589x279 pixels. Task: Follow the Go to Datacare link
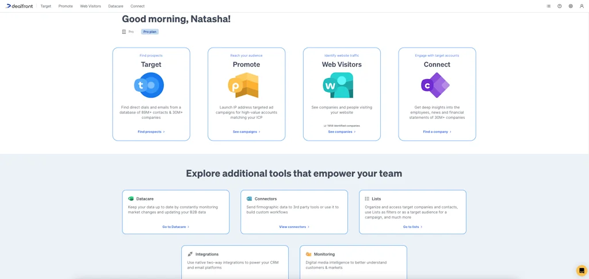(176, 227)
